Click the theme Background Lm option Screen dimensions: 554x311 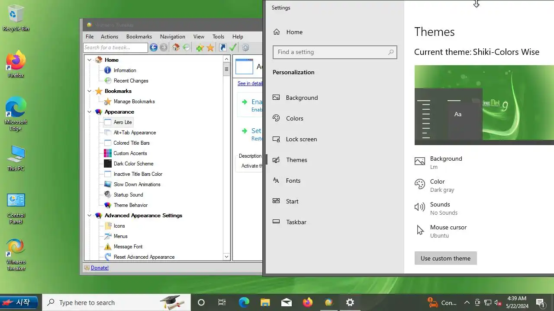coord(438,162)
